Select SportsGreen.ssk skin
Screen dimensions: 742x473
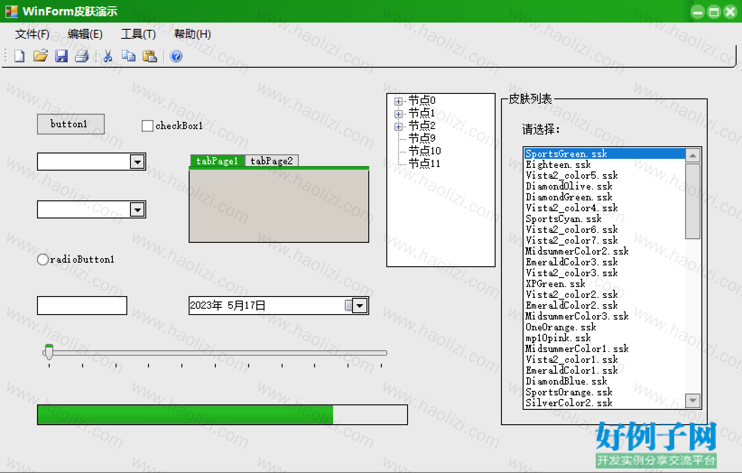pos(605,154)
